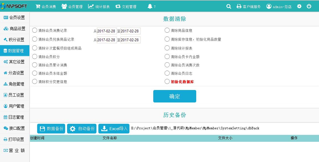Click the 会员管理 people icon
This screenshot has width=319, height=162.
coord(64,6)
